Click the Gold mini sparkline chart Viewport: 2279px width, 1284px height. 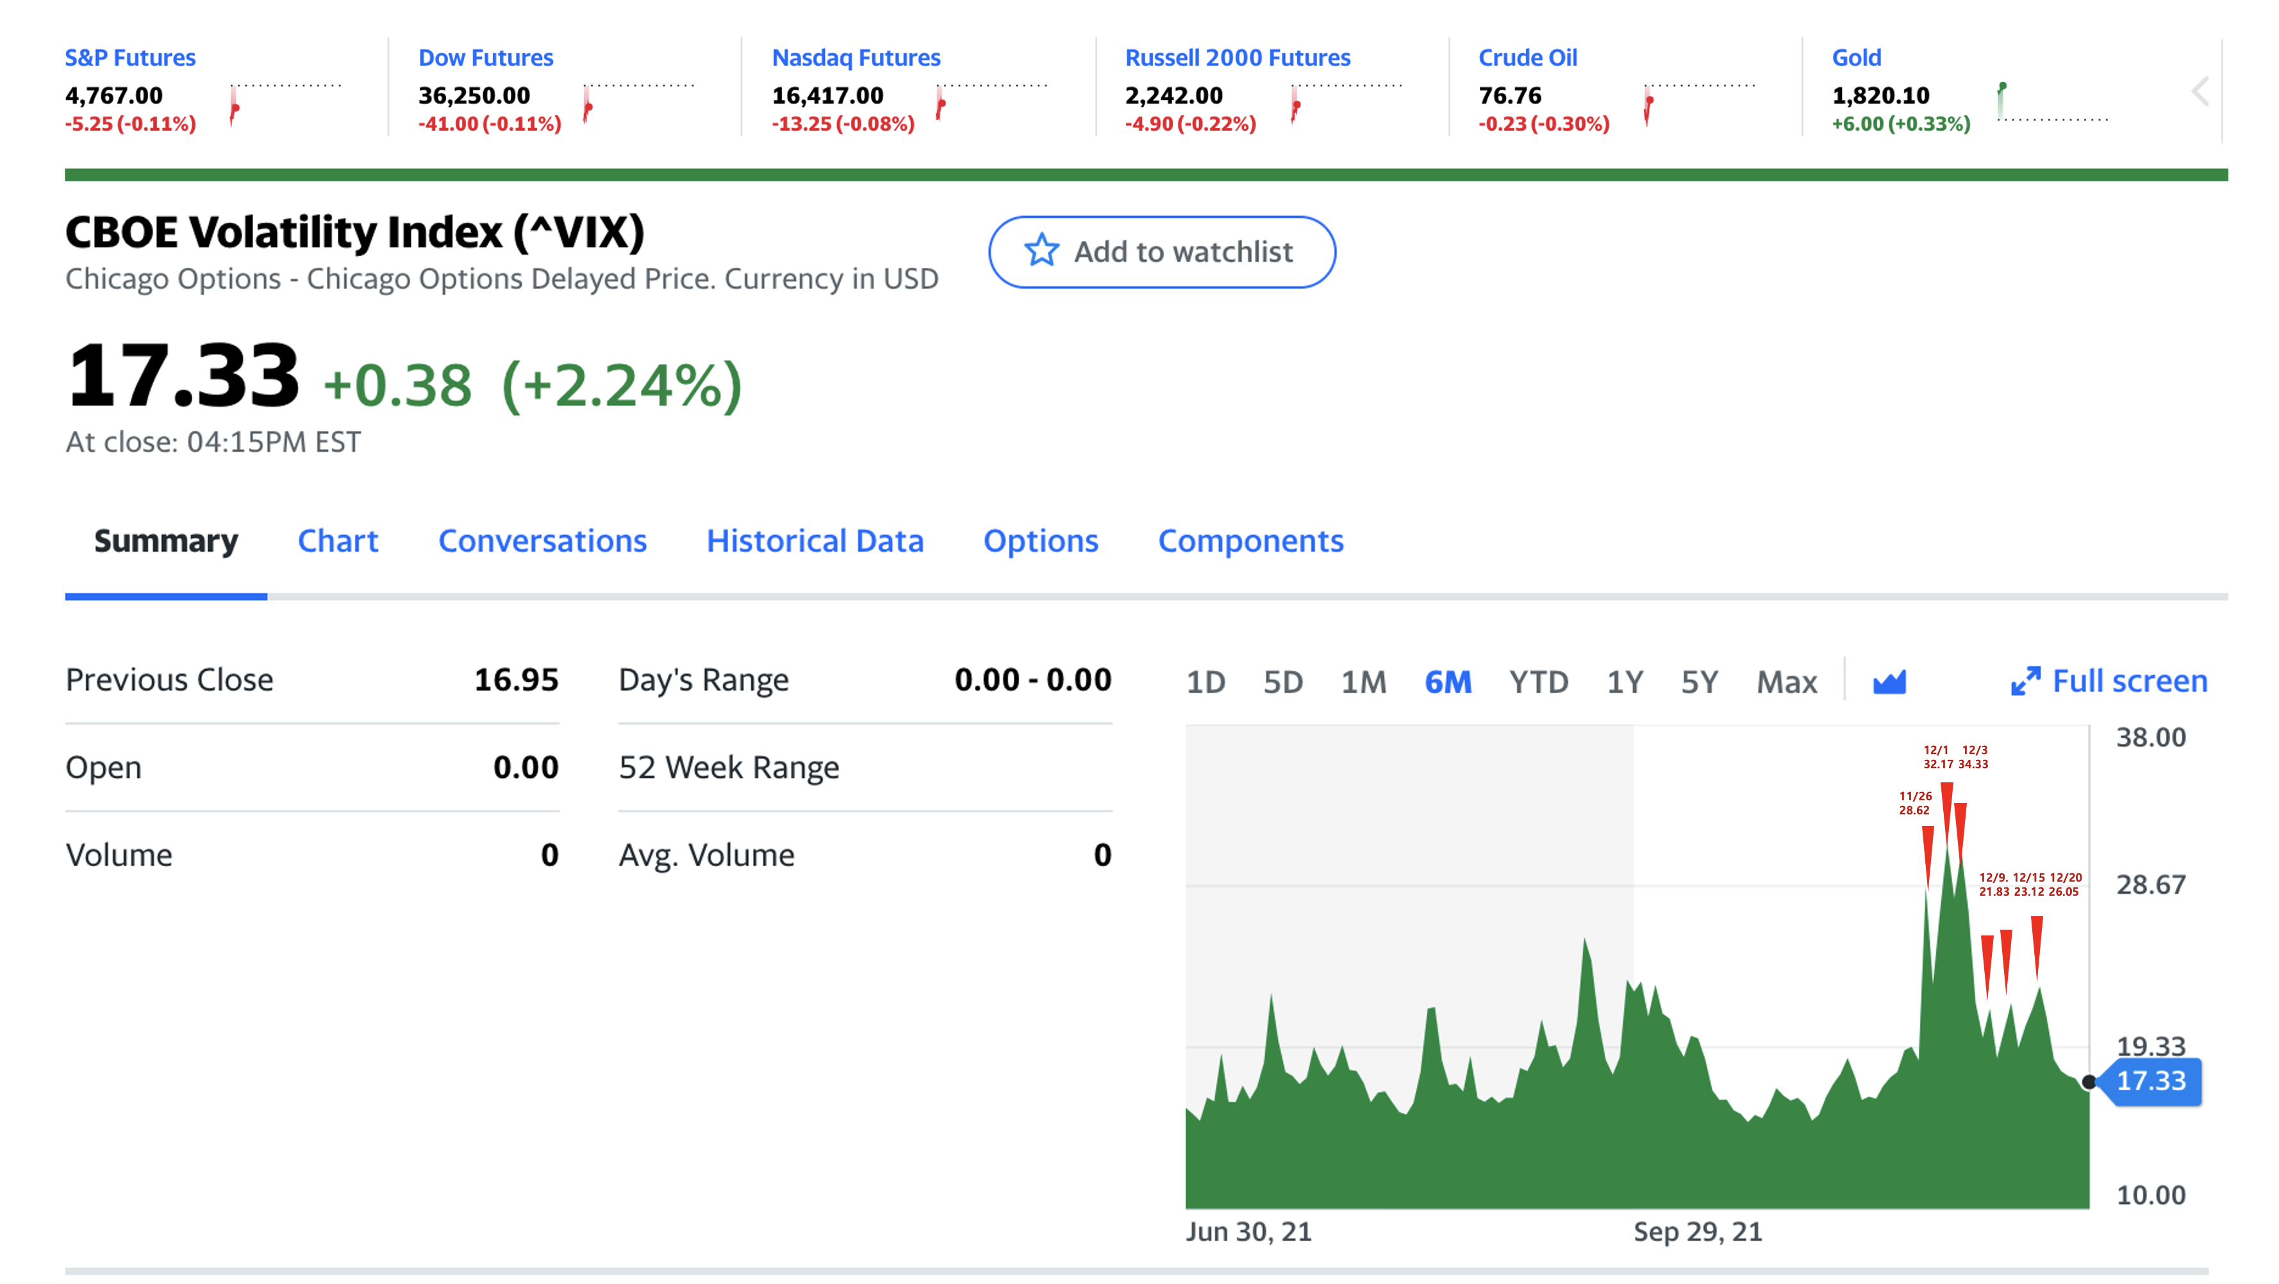click(2053, 103)
